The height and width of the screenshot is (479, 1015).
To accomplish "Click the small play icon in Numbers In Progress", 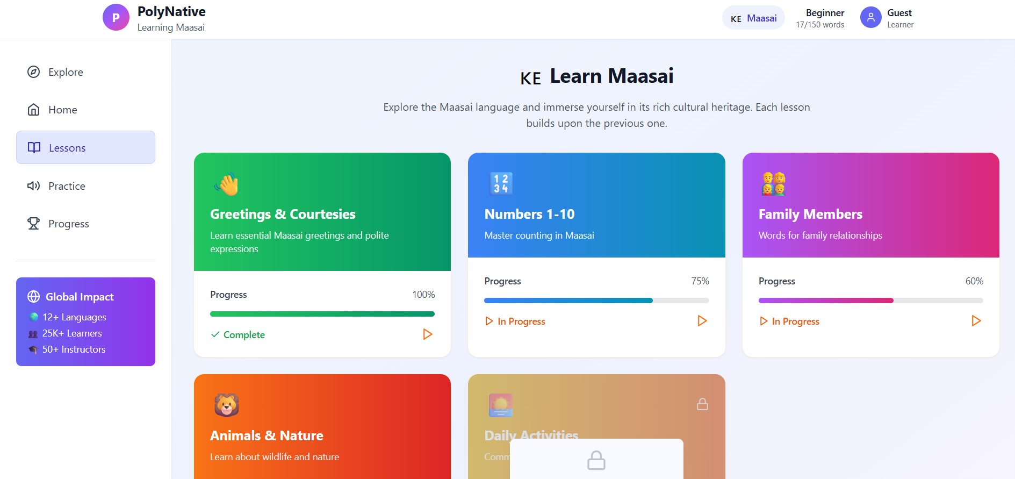I will 489,321.
